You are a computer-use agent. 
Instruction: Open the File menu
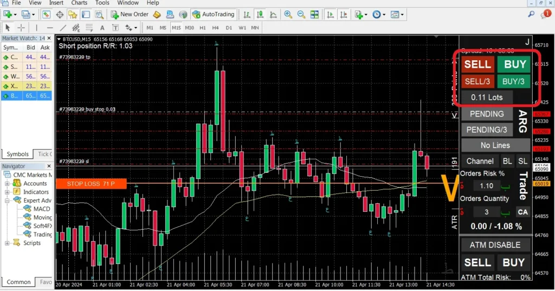[16, 3]
